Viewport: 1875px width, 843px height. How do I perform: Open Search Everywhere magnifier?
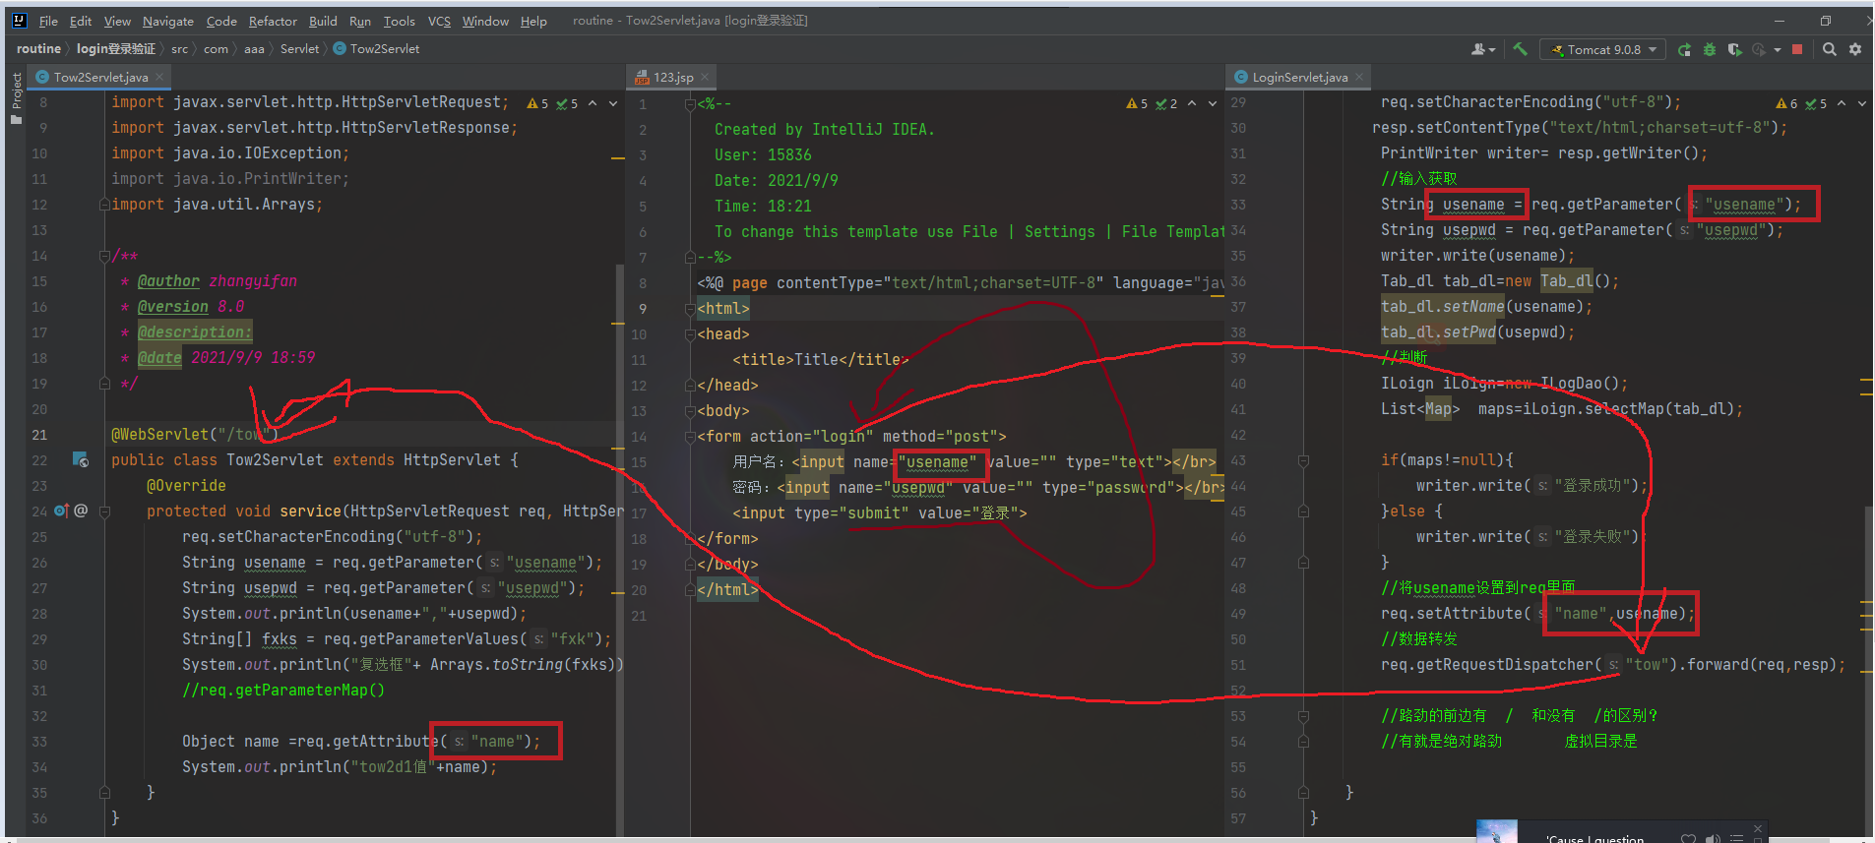(1829, 49)
